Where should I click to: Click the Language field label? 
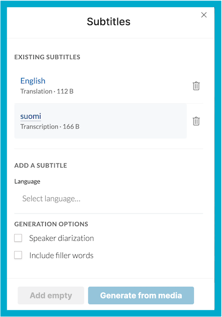tap(27, 181)
